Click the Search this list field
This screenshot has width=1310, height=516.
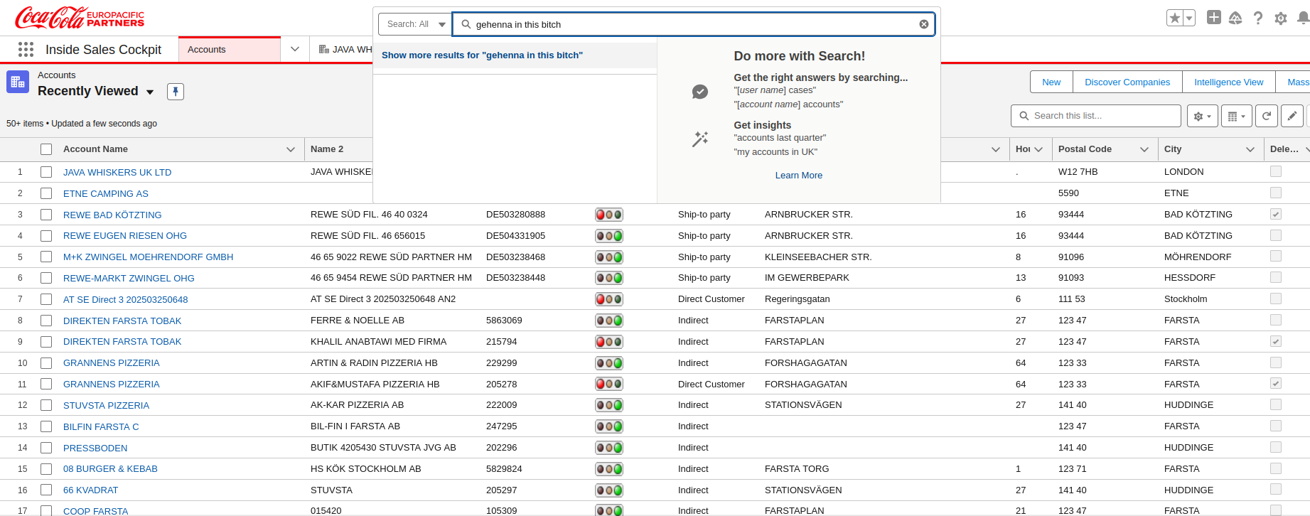click(x=1096, y=116)
